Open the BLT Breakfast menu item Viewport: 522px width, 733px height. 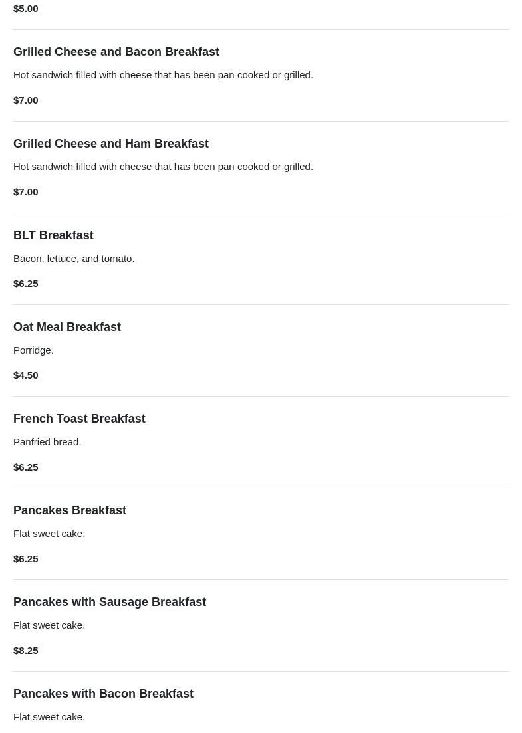coord(53,235)
